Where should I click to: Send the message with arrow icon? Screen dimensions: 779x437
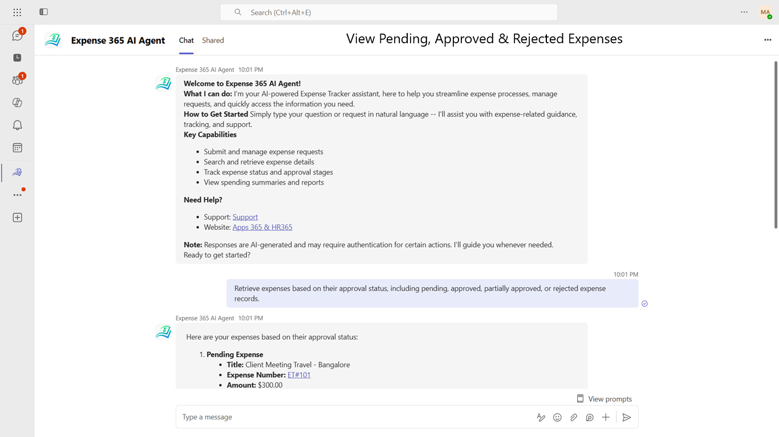click(x=626, y=417)
